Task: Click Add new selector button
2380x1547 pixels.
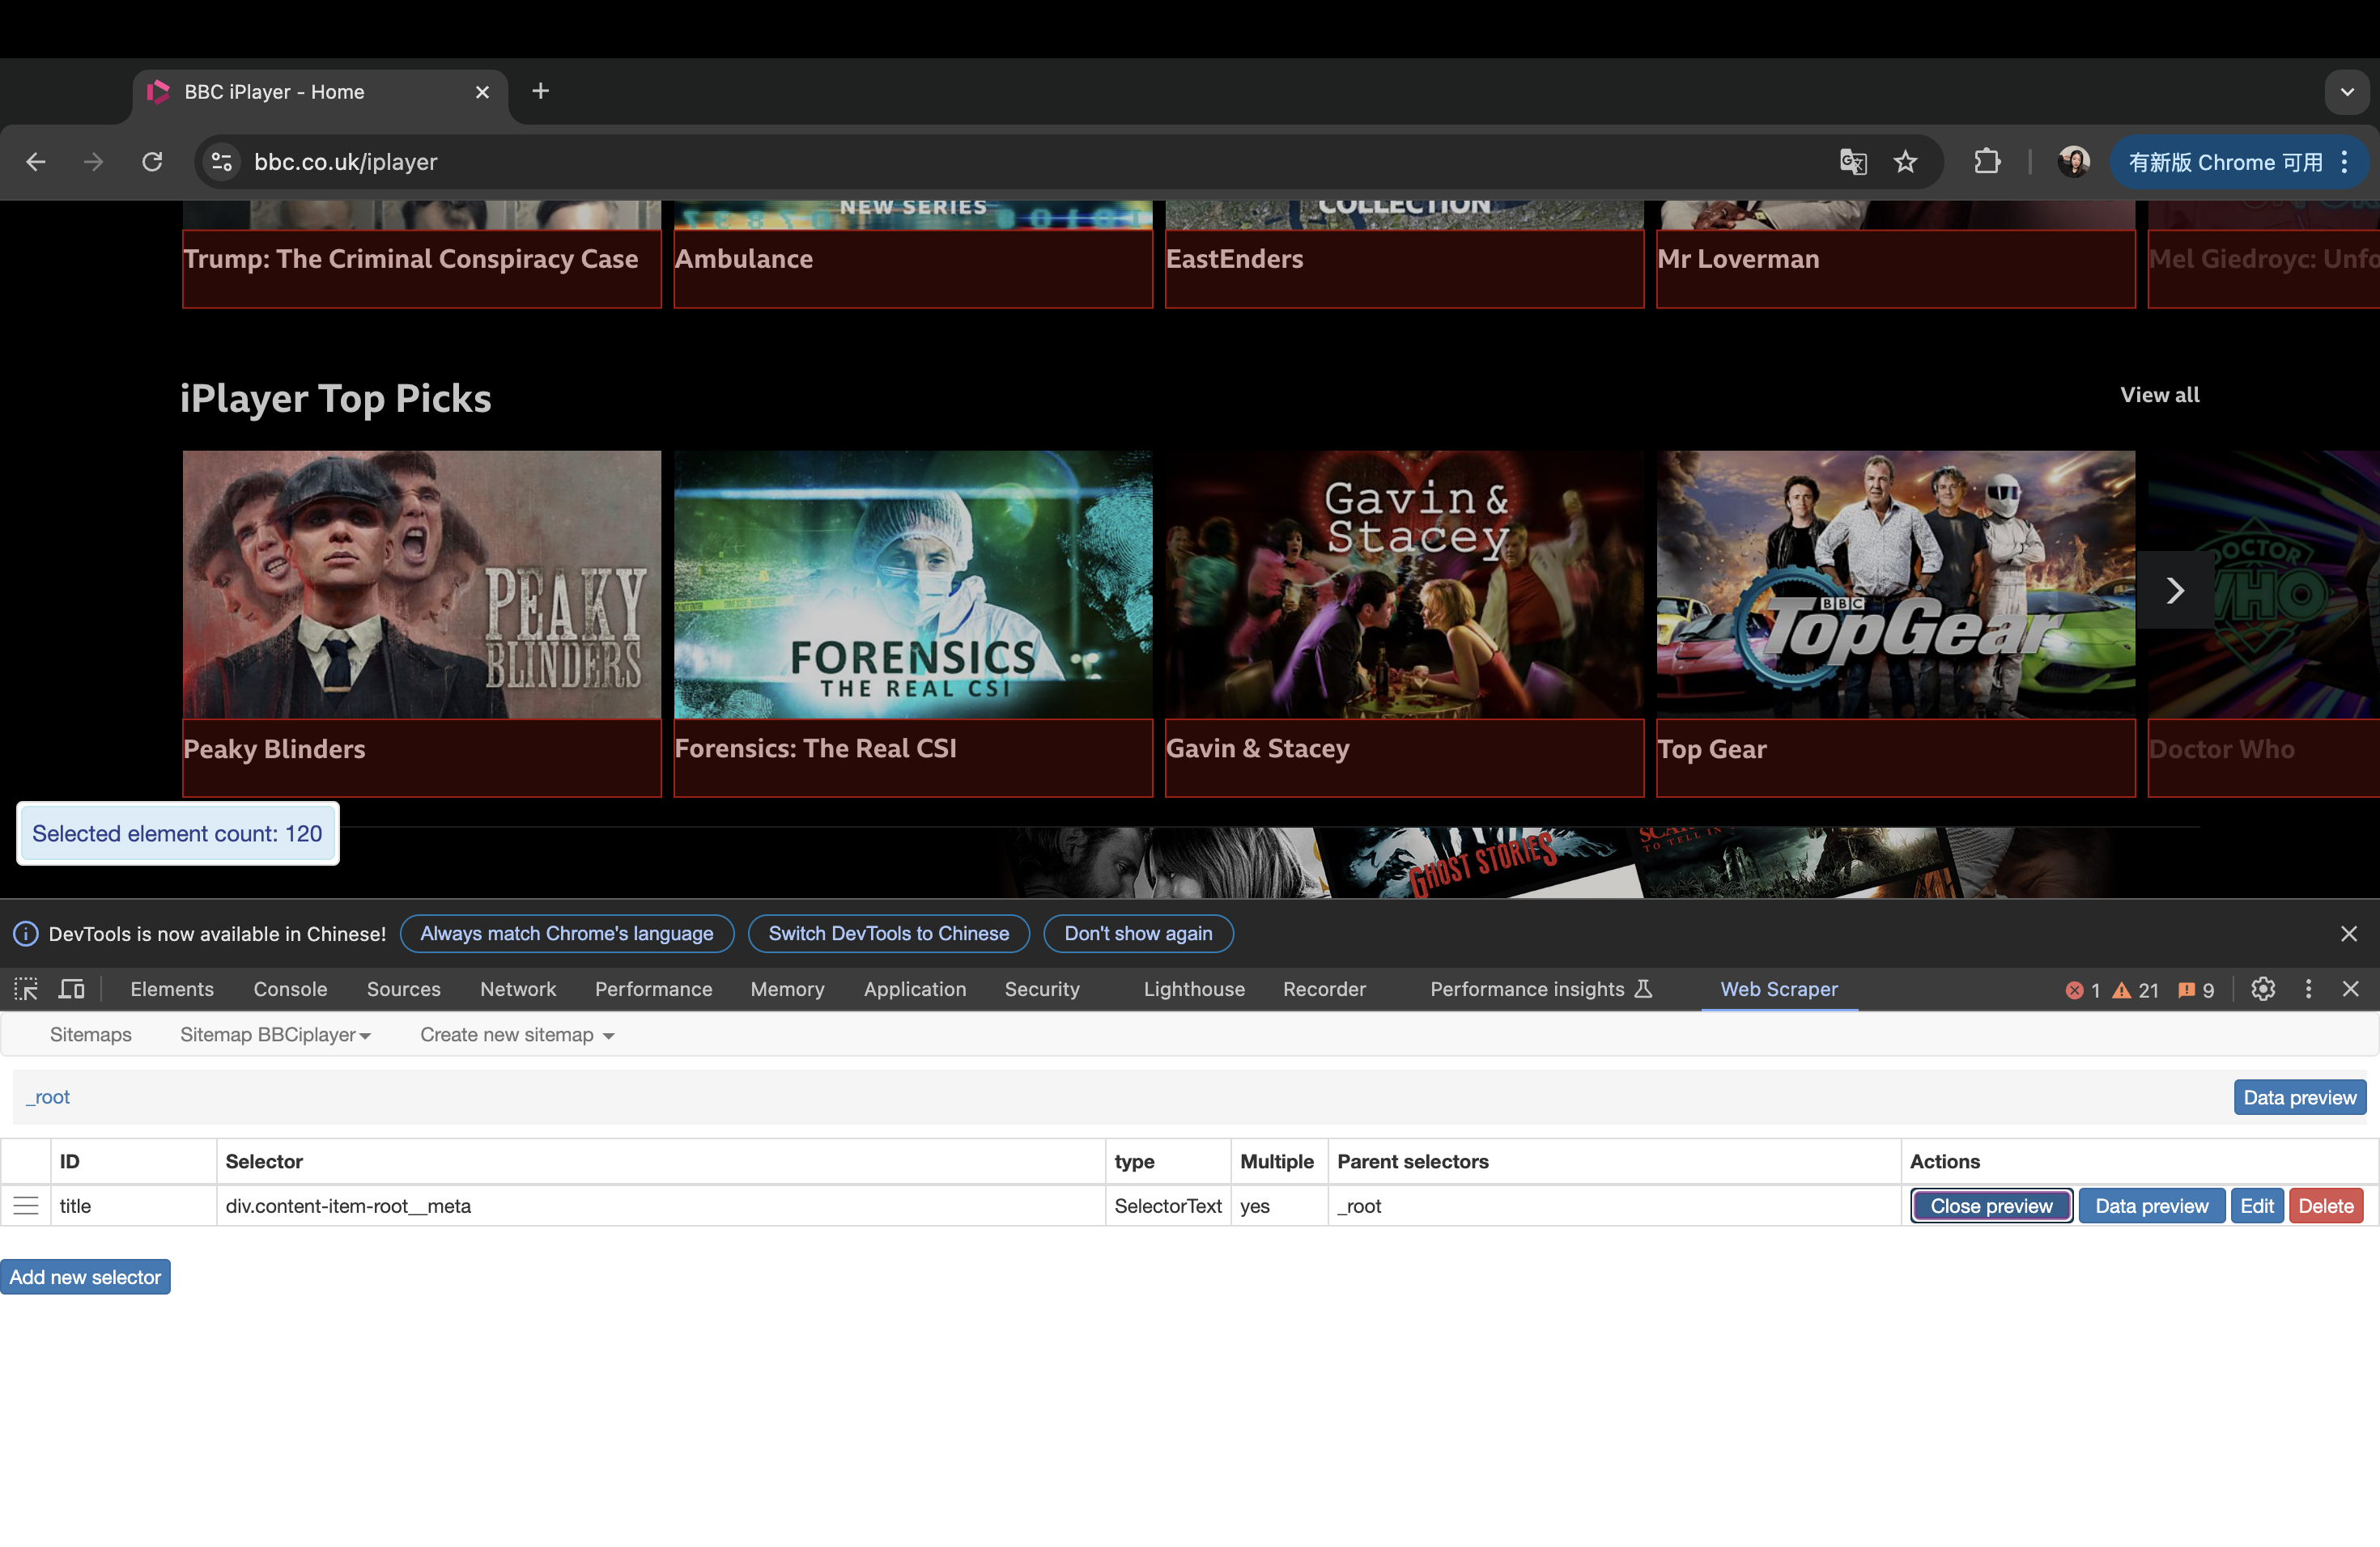Action: click(x=85, y=1278)
